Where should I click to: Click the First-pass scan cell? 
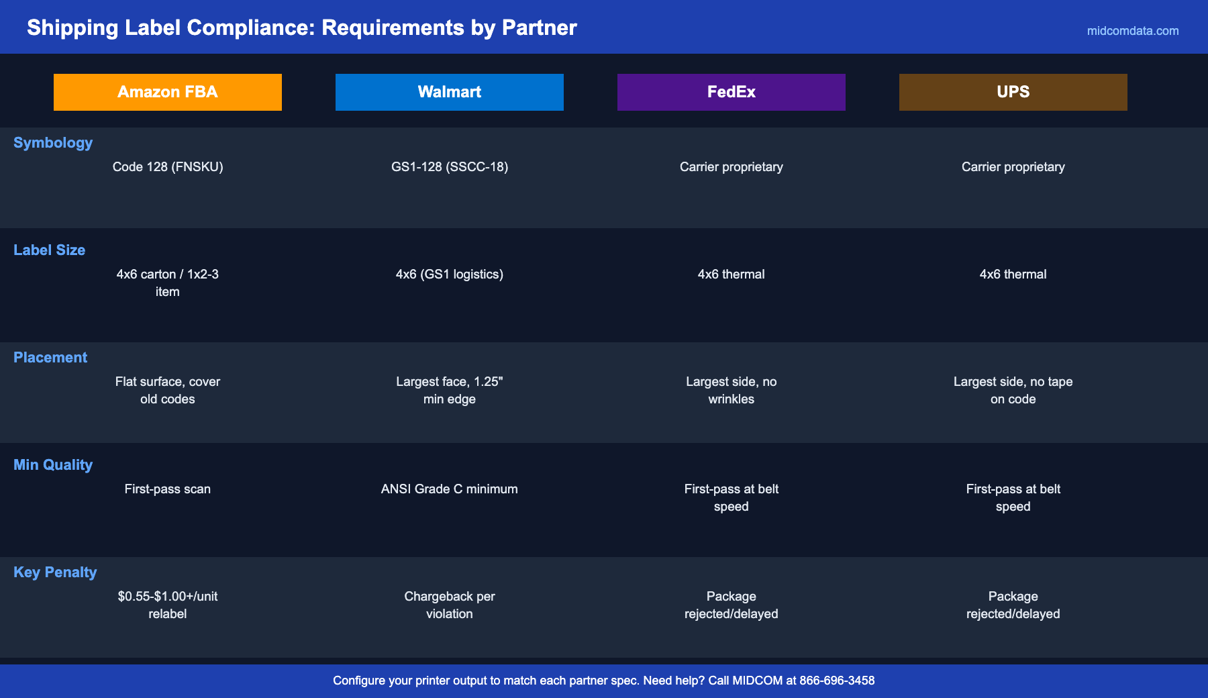[168, 489]
